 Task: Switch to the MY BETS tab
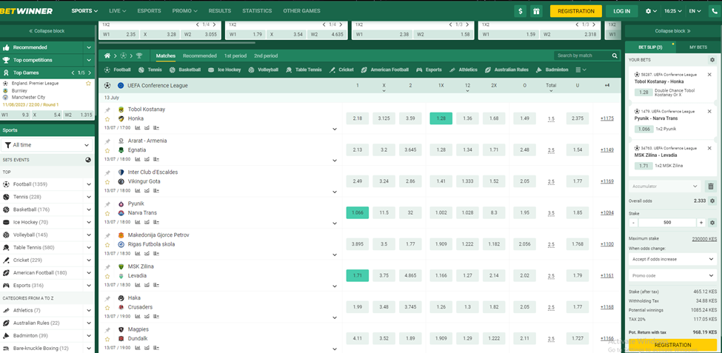tap(698, 47)
